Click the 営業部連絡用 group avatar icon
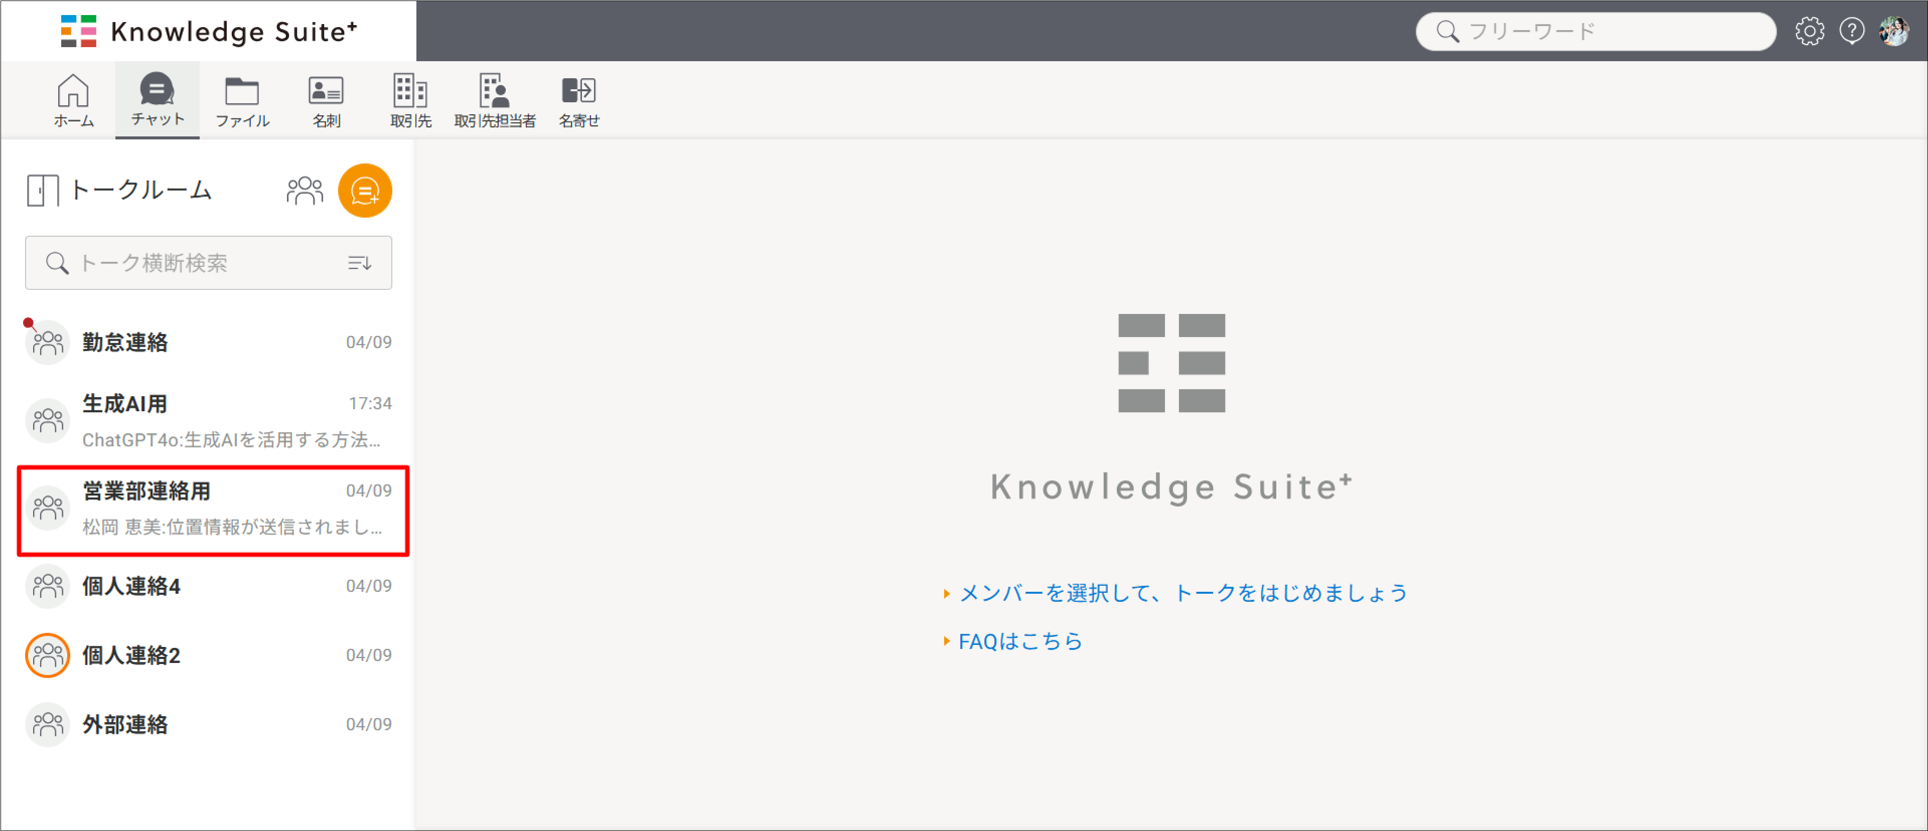Image resolution: width=1928 pixels, height=831 pixels. click(x=48, y=509)
